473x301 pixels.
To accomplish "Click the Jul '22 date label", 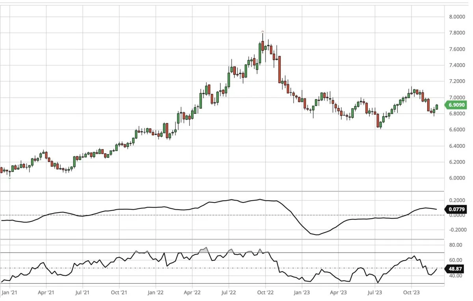I will click(x=229, y=293).
